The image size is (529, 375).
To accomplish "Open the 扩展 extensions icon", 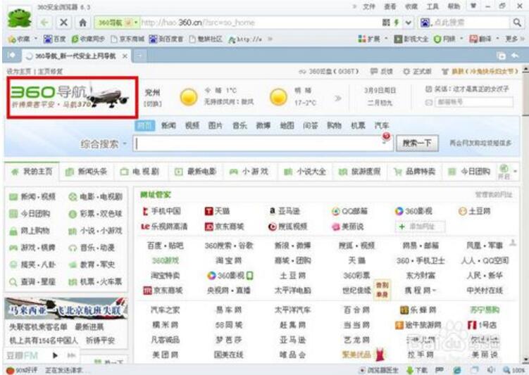I will click(x=368, y=39).
